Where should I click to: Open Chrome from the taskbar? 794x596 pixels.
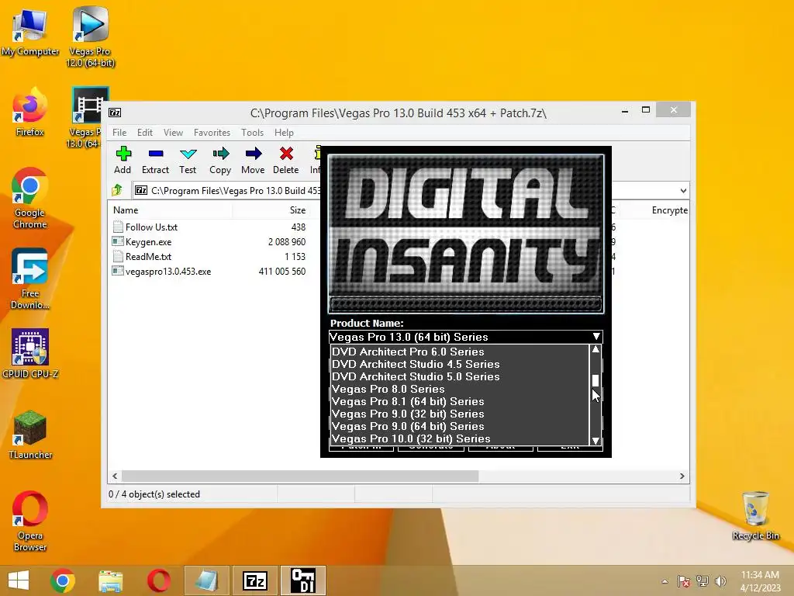pyautogui.click(x=63, y=580)
